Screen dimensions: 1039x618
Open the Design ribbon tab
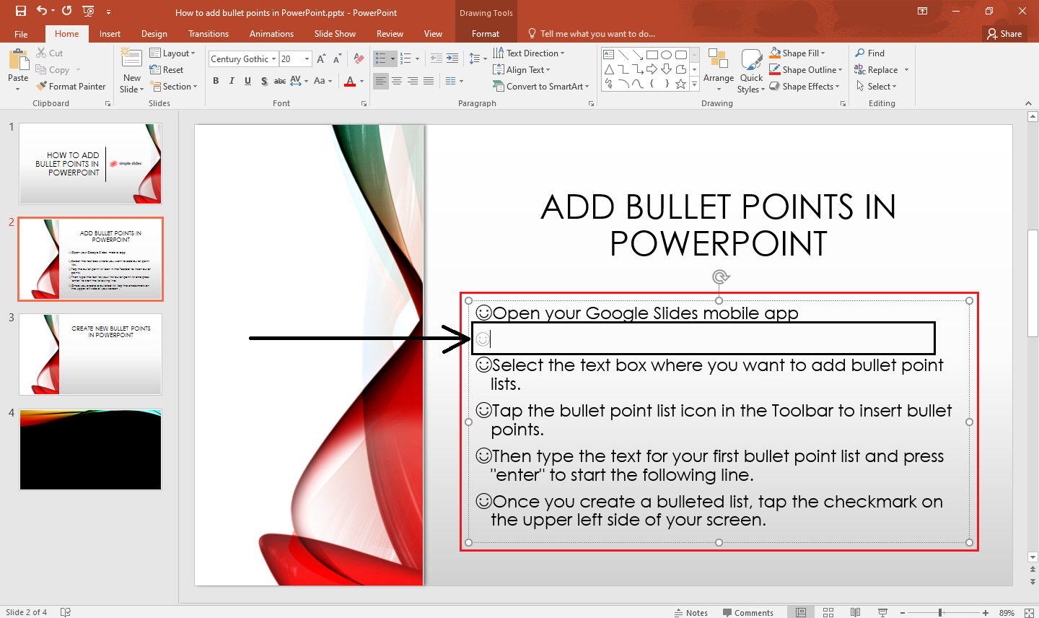pyautogui.click(x=154, y=34)
